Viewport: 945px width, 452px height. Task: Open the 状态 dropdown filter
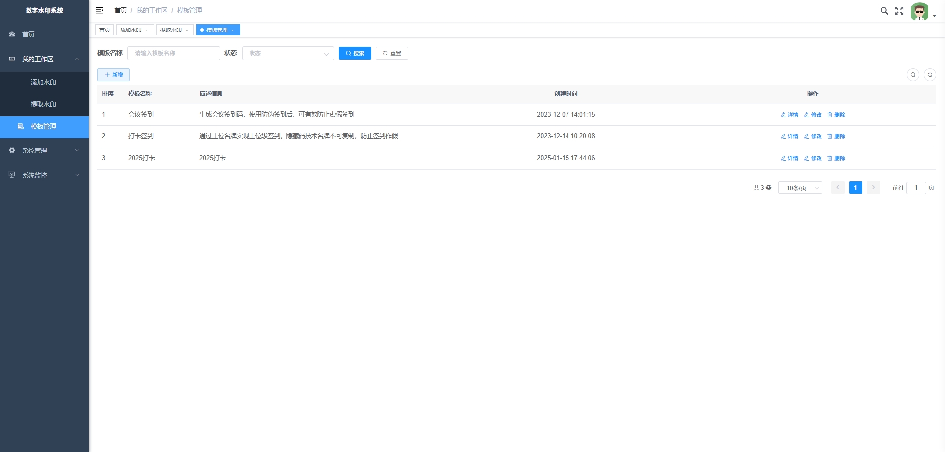pyautogui.click(x=287, y=53)
